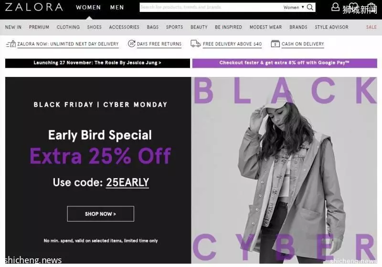Select the WOMEN tab
Viewport: 382px width, 267px height.
pos(88,8)
